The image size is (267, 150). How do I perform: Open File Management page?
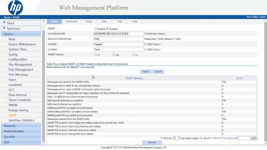click(20, 65)
